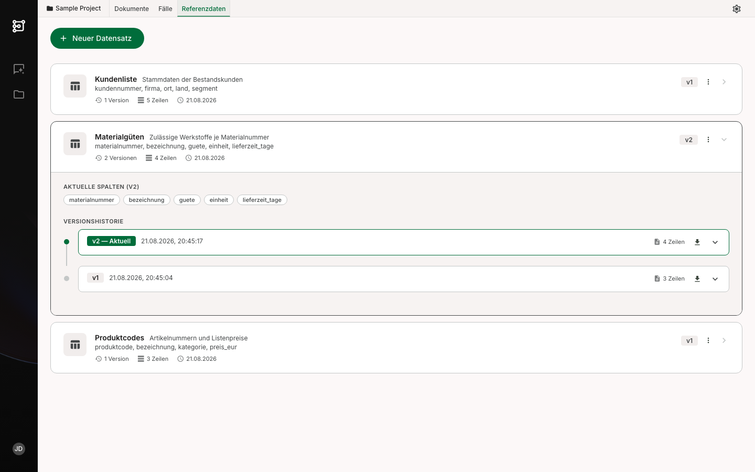Click the green v2 timeline dot
This screenshot has width=755, height=472.
tap(67, 242)
